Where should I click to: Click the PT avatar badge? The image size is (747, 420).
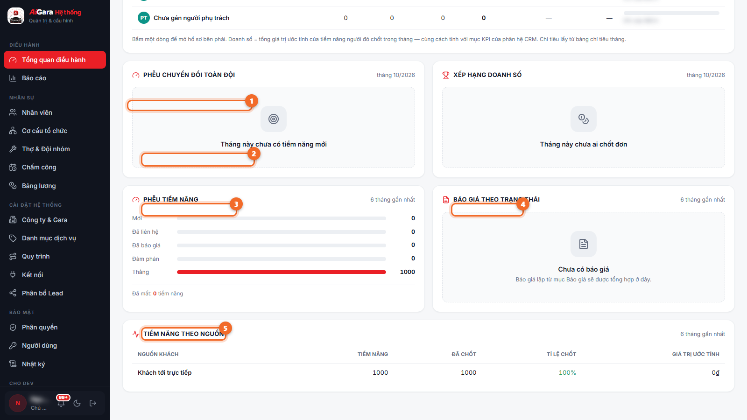144,18
